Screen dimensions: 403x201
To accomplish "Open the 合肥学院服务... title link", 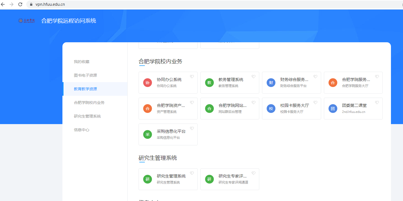I will pos(356,80).
